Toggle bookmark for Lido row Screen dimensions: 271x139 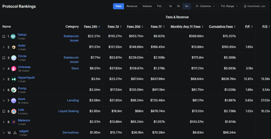tap(4, 112)
